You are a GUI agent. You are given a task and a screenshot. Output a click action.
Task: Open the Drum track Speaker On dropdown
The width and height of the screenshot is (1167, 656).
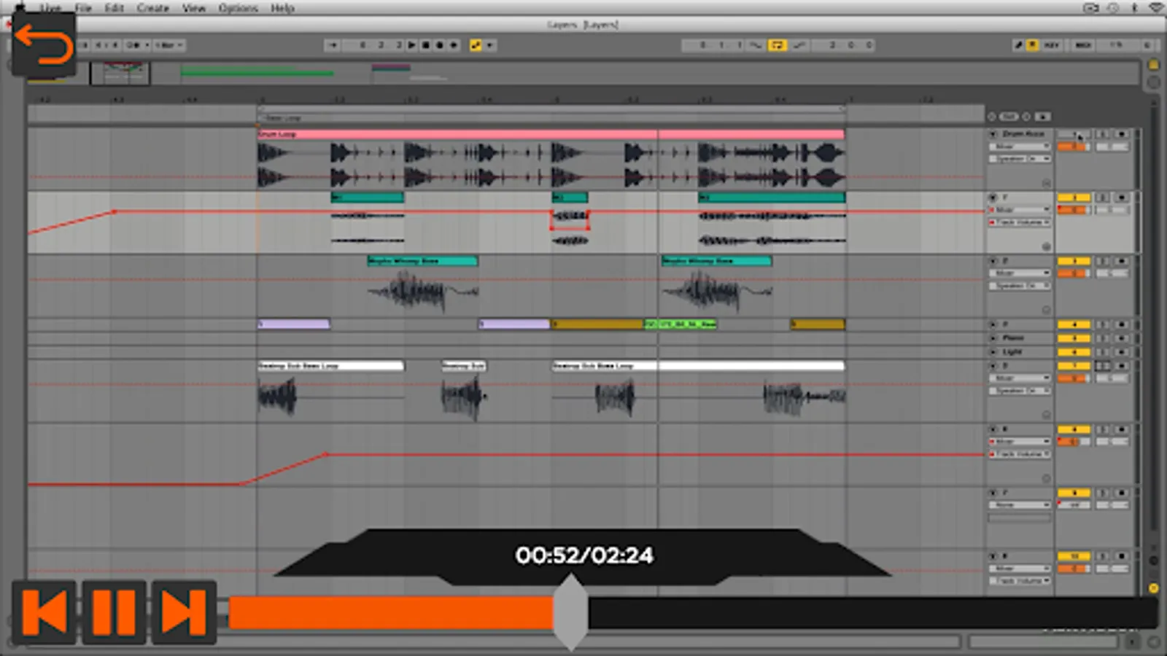(1020, 159)
